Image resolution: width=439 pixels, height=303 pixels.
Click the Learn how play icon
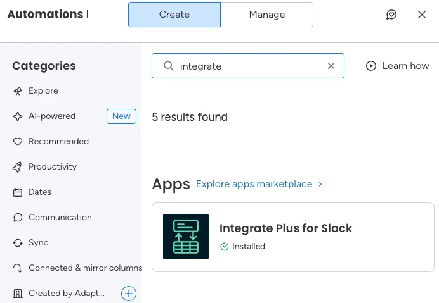pyautogui.click(x=371, y=66)
